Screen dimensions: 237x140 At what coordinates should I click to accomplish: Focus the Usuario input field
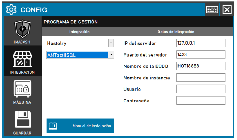201,89
